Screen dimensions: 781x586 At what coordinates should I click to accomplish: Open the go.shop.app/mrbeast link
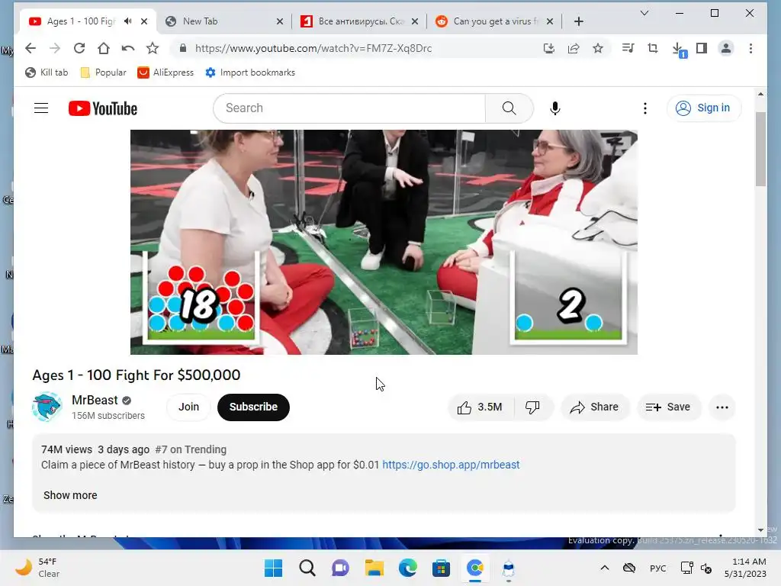pos(451,465)
